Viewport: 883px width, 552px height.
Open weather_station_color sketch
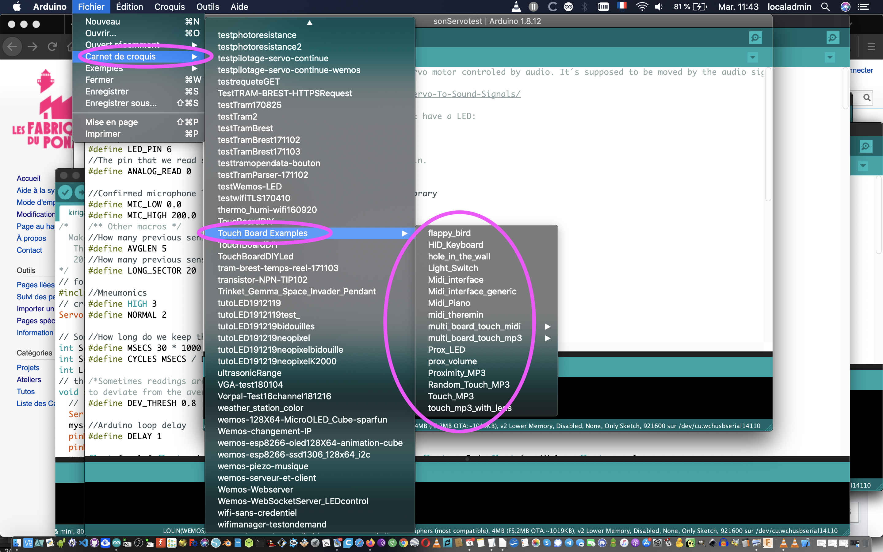[x=310, y=408]
